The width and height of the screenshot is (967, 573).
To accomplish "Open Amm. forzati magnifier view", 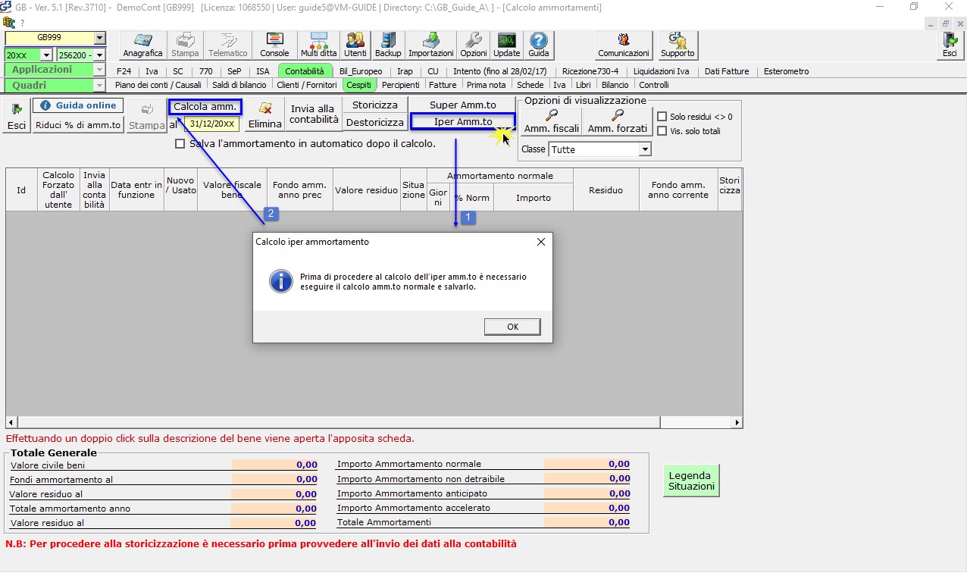I will tap(618, 121).
